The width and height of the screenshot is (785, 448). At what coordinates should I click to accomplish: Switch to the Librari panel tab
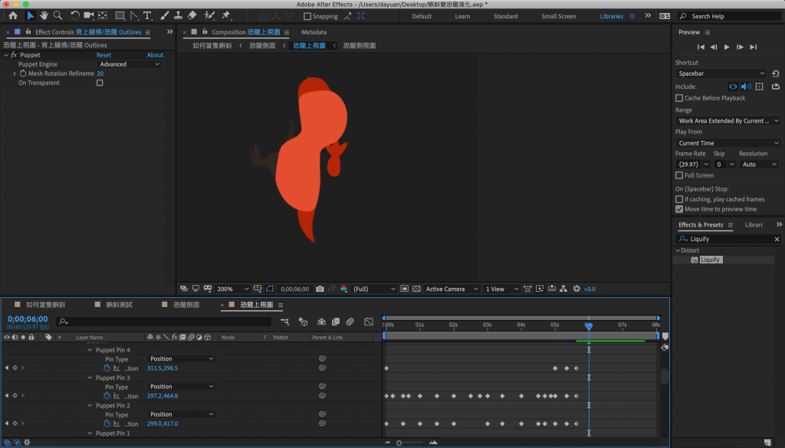pyautogui.click(x=754, y=225)
